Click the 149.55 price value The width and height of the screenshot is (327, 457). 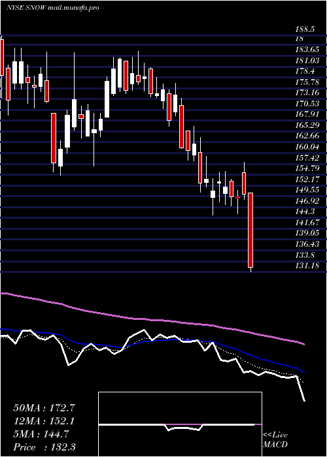[307, 191]
